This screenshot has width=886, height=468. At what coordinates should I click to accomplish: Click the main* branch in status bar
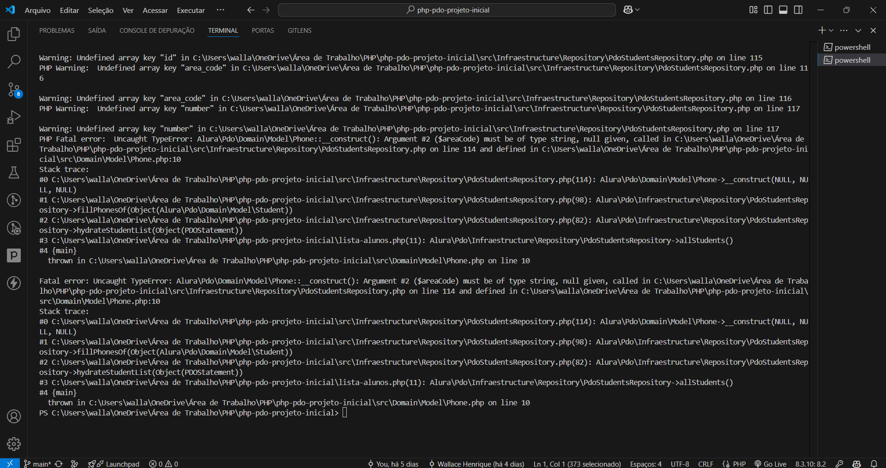[x=37, y=464]
